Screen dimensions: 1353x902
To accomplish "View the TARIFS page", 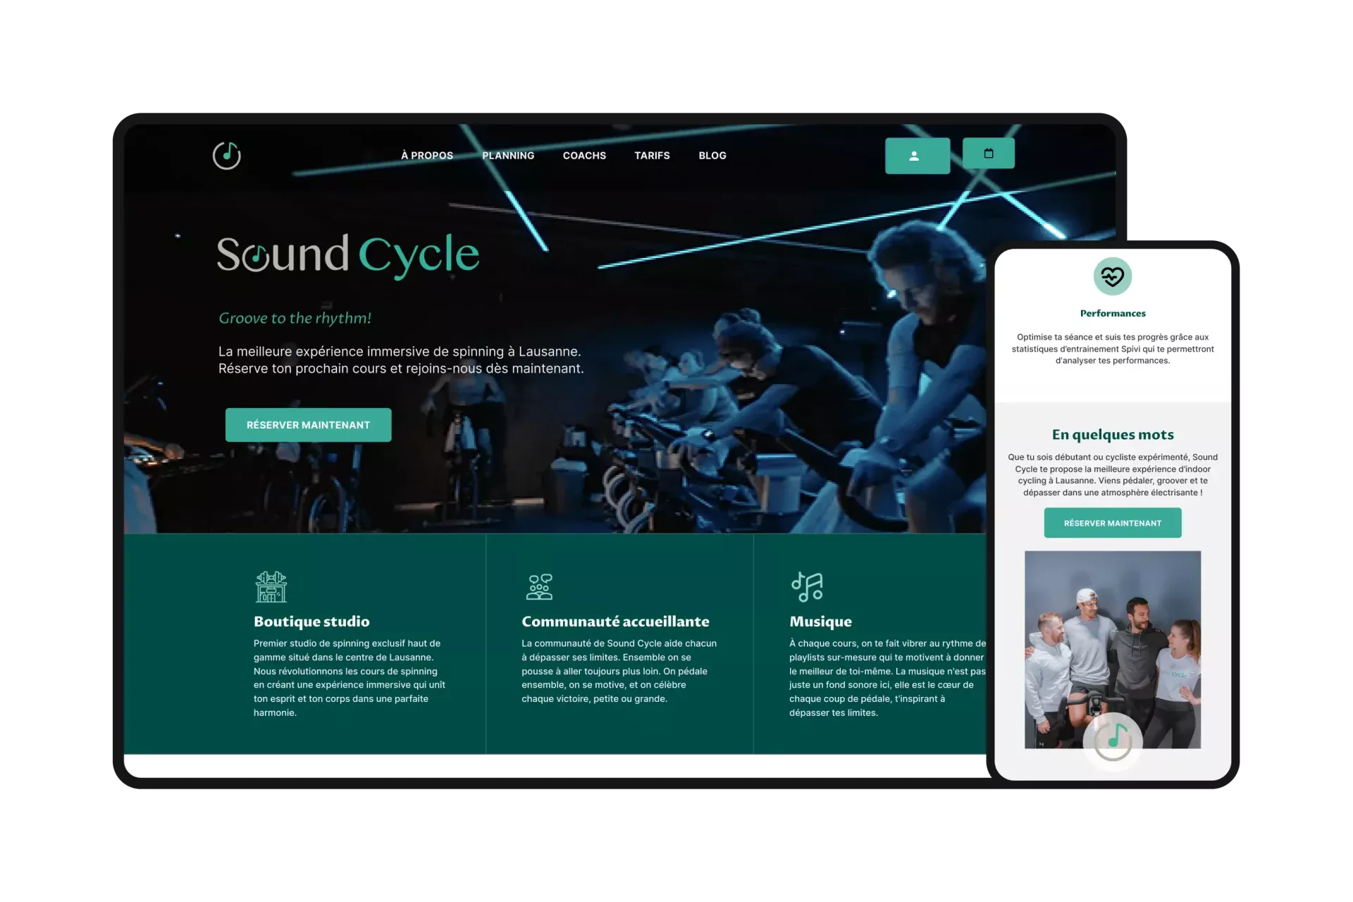I will (x=652, y=156).
